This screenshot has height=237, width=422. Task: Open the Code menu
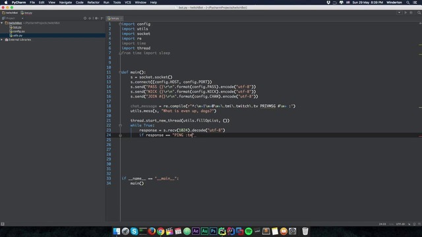coord(79,3)
